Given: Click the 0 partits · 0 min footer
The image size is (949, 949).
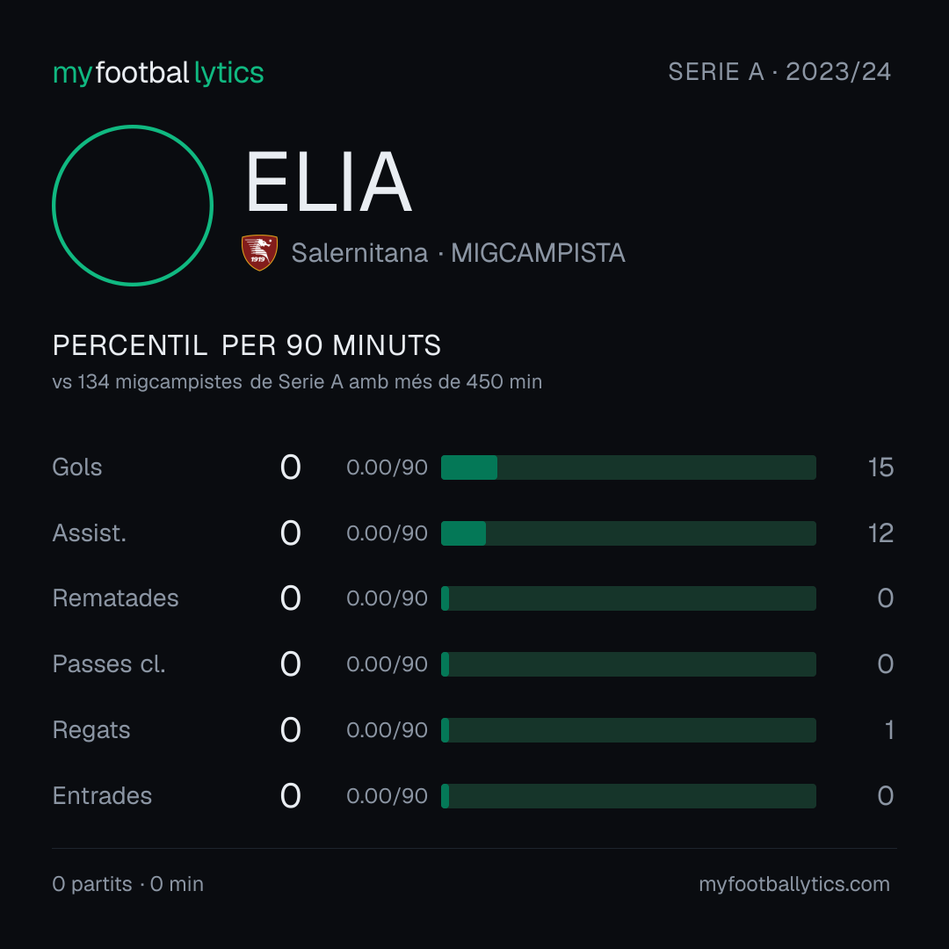Looking at the screenshot, I should coord(127,884).
